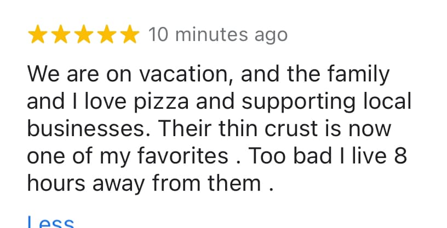Click the phrase 'thin crust' in the review
This screenshot has width=447, height=228.
[x=268, y=128]
